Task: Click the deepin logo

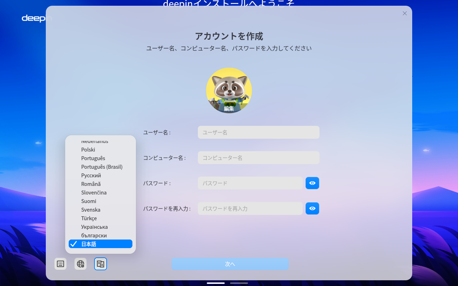Action: coord(37,18)
